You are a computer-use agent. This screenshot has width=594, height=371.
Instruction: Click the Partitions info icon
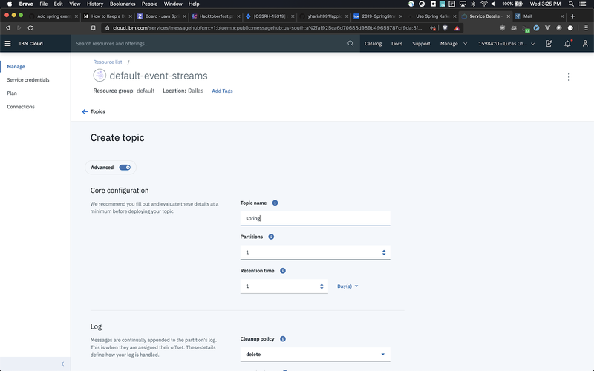click(271, 237)
